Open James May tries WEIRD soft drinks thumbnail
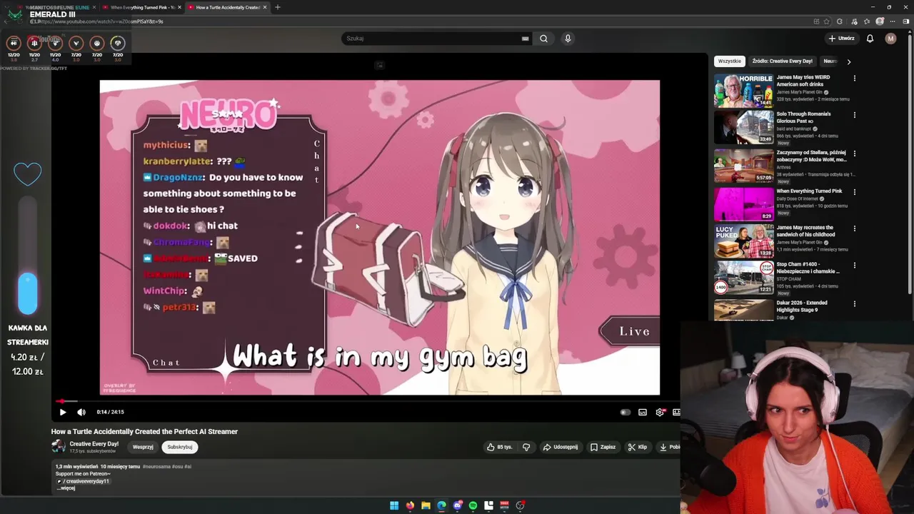914x514 pixels. (x=743, y=91)
